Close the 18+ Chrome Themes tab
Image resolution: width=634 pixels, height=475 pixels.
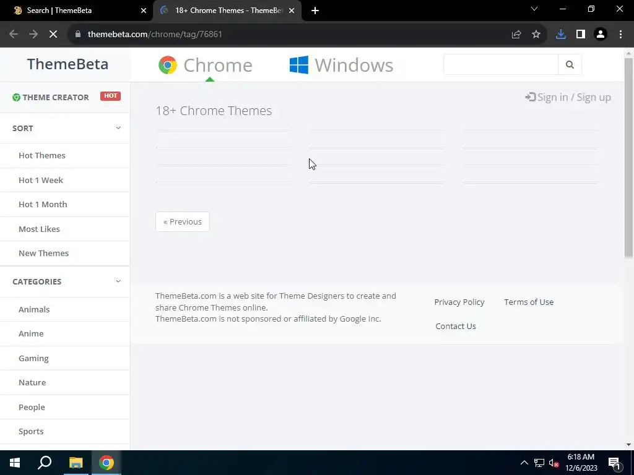coord(292,11)
